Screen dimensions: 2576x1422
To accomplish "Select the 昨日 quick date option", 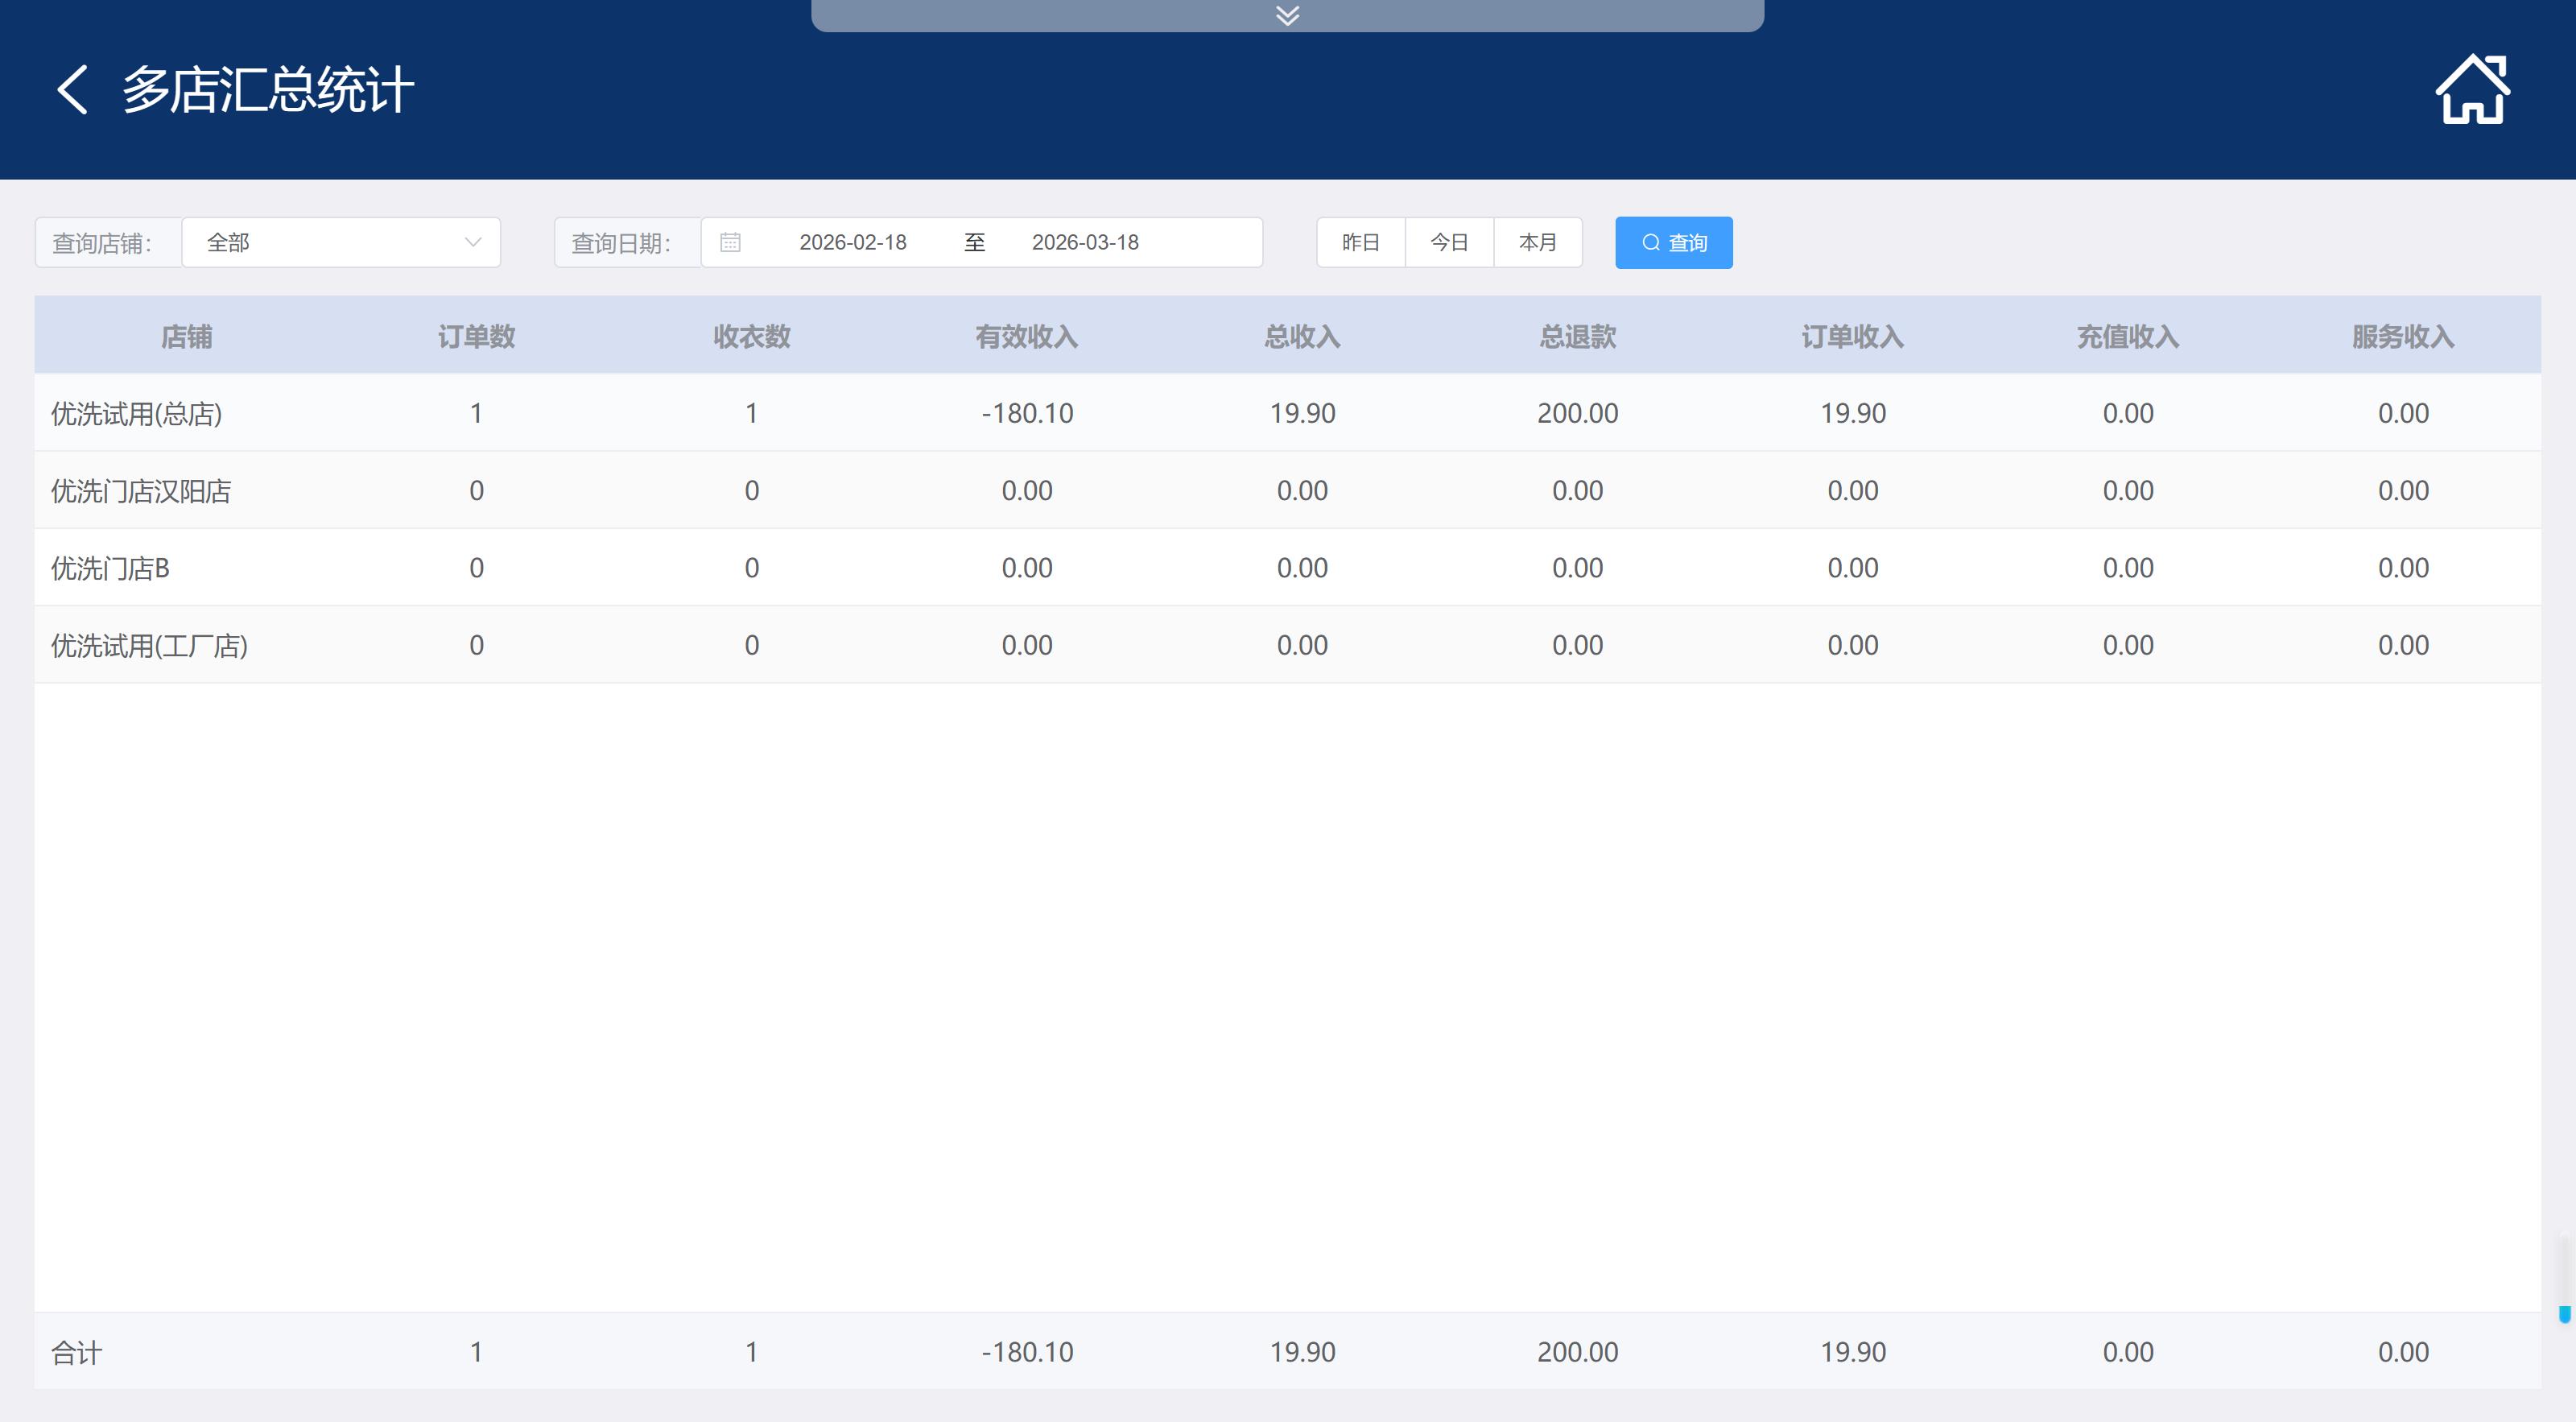I will (x=1360, y=242).
